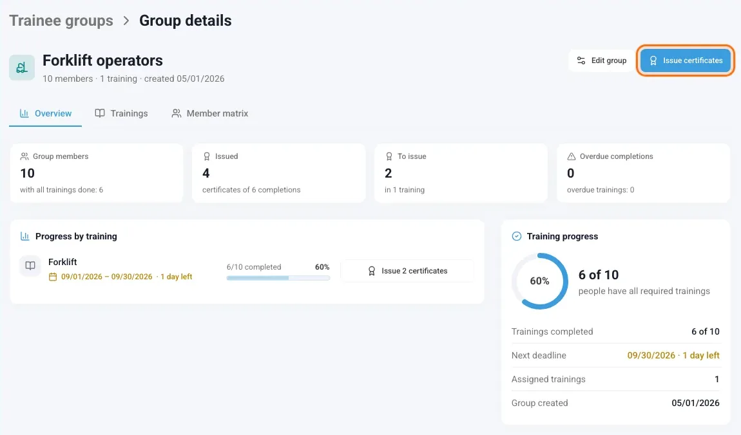Open the Overdue completions card
The width and height of the screenshot is (741, 435).
click(x=643, y=173)
